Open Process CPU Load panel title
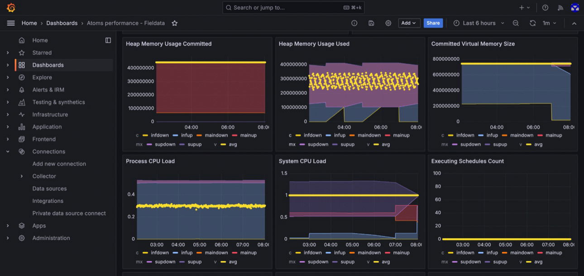 150,161
